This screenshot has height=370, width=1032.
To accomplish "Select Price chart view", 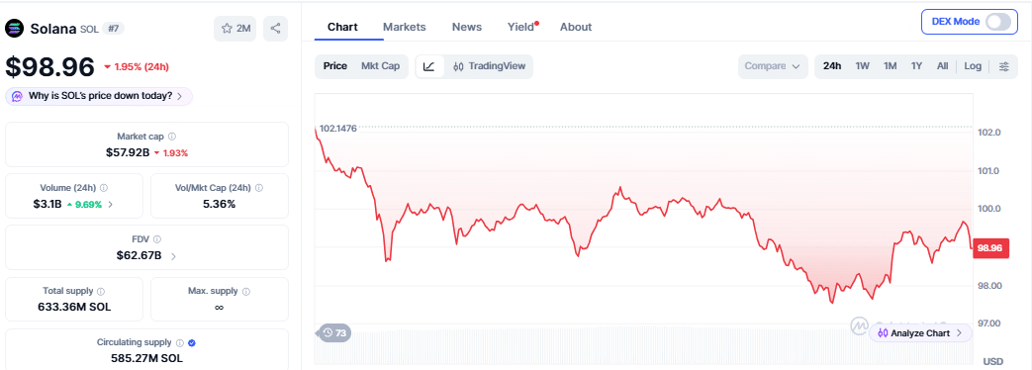I will pos(335,66).
